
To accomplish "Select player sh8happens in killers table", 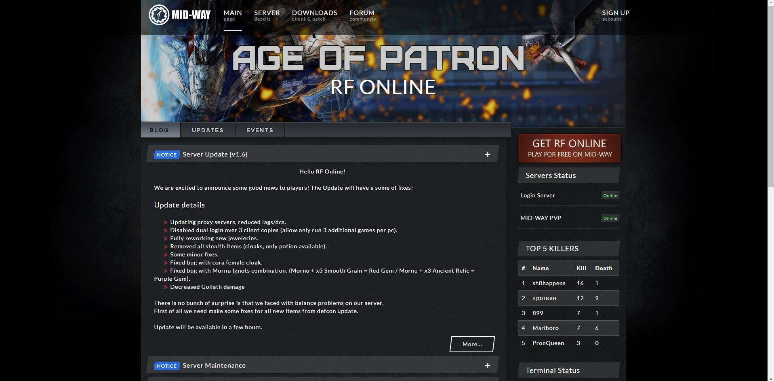I will 549,283.
